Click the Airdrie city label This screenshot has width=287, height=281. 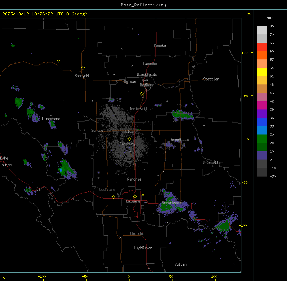tap(135, 179)
